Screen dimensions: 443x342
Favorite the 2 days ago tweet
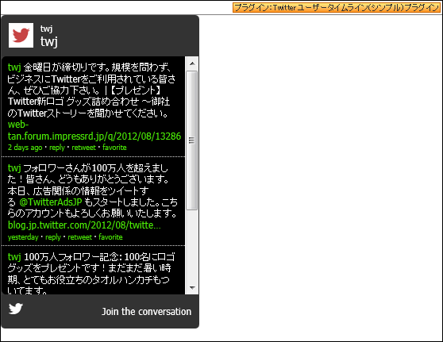click(x=114, y=148)
